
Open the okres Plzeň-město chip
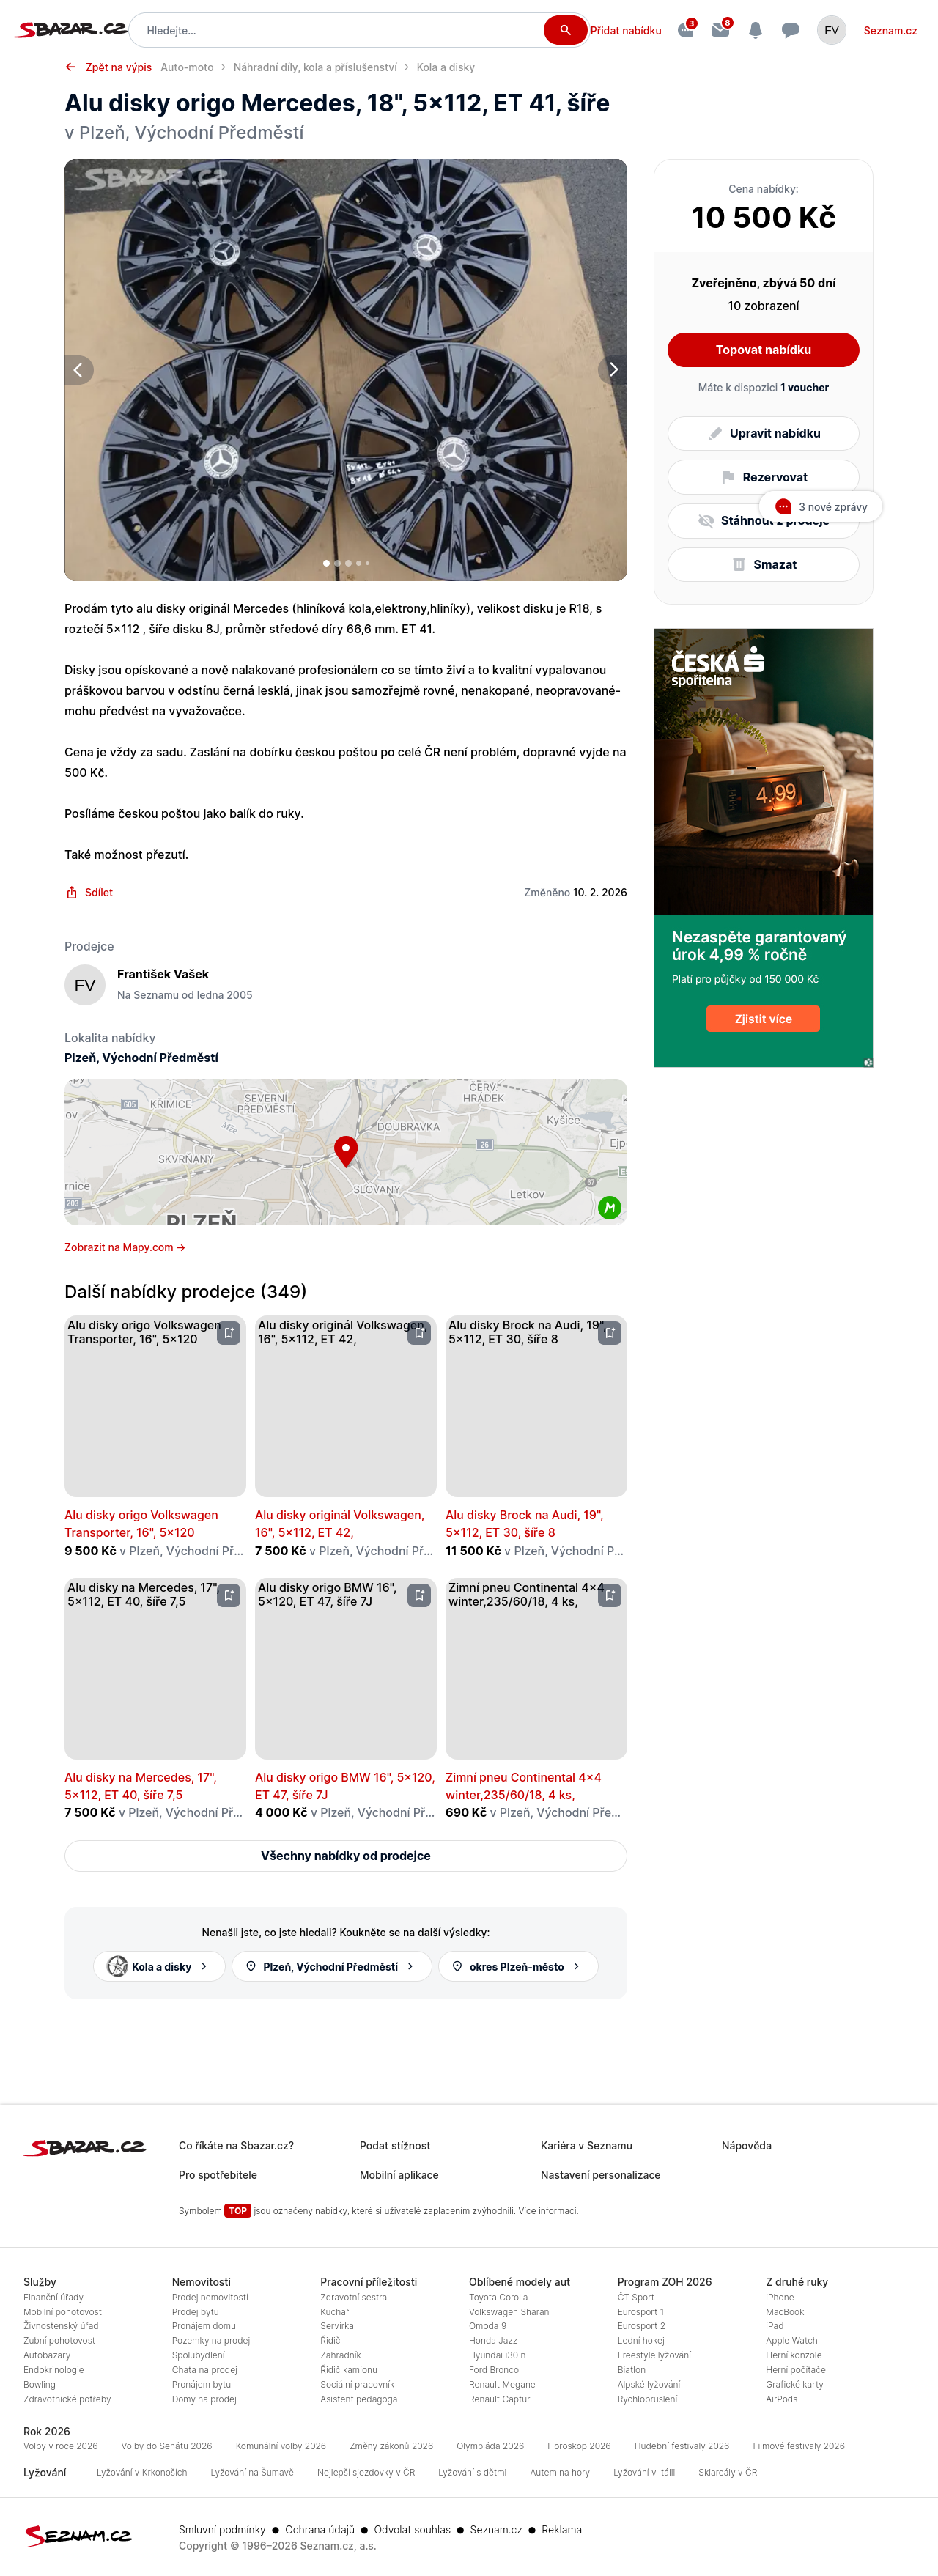tap(518, 1966)
